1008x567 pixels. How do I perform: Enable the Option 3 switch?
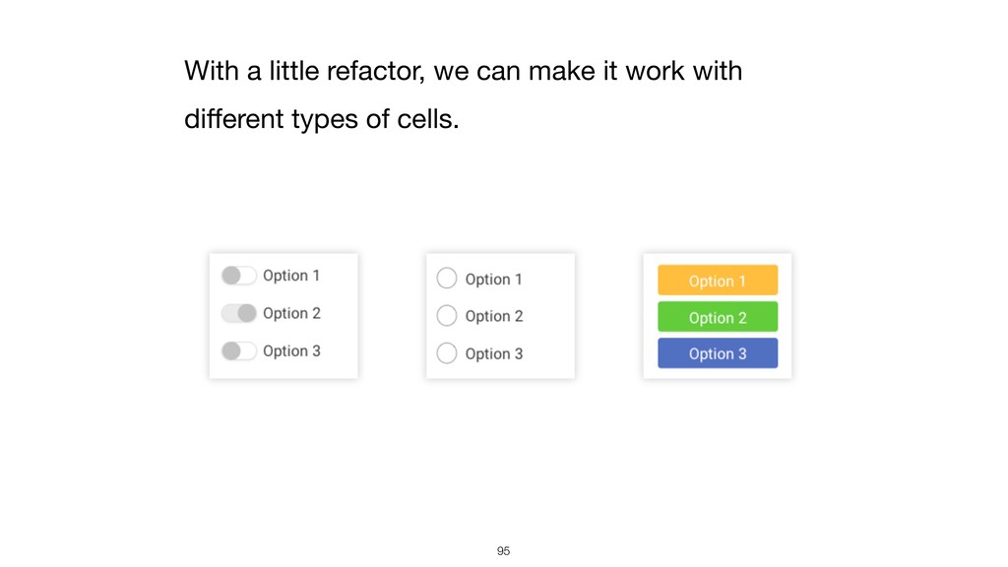point(238,350)
